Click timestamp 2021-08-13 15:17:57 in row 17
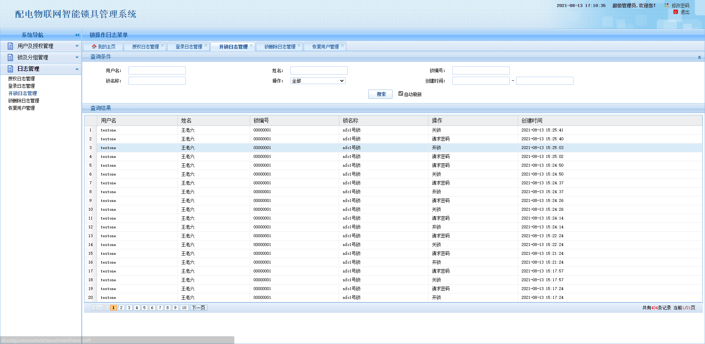The width and height of the screenshot is (705, 344). tap(542, 271)
